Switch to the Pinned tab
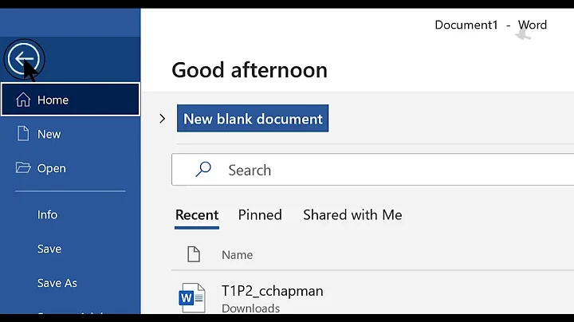 click(x=260, y=214)
